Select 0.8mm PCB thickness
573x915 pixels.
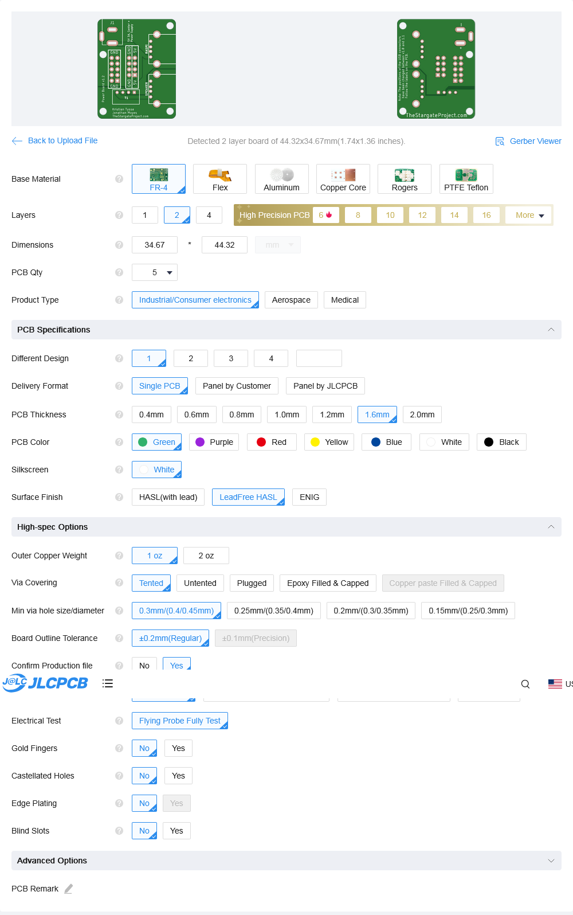coord(242,415)
